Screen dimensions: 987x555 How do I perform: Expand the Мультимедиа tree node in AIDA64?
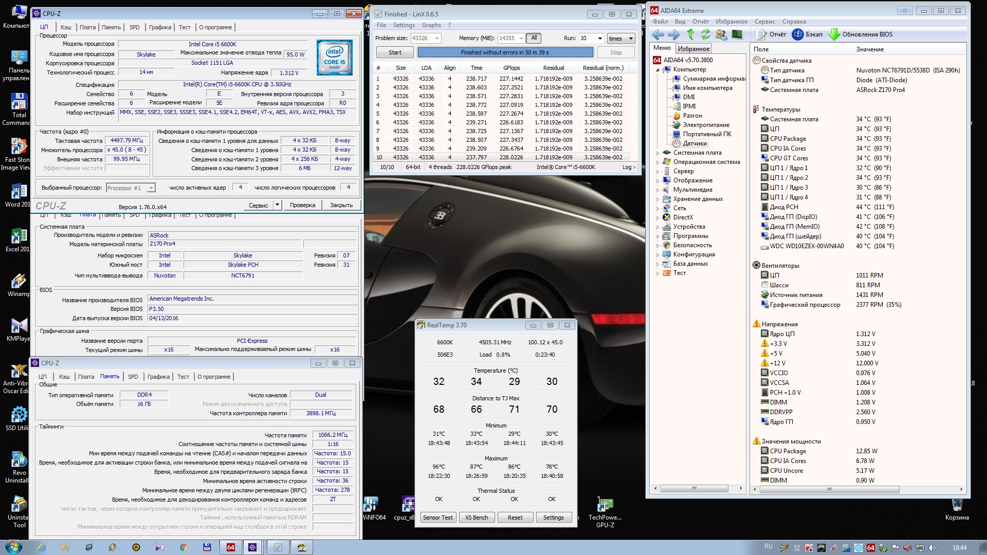[657, 190]
